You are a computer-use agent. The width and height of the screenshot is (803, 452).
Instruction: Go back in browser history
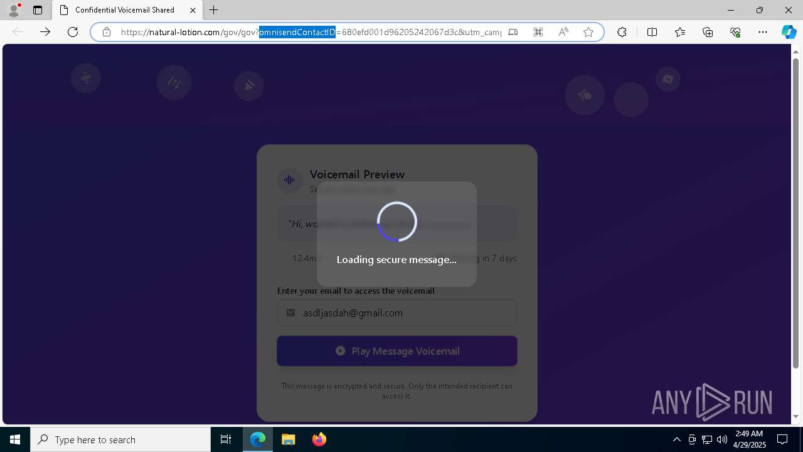point(18,32)
